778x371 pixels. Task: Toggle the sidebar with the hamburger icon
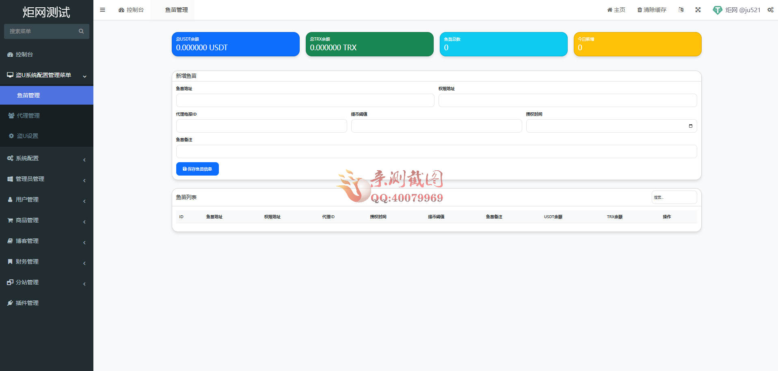[102, 10]
